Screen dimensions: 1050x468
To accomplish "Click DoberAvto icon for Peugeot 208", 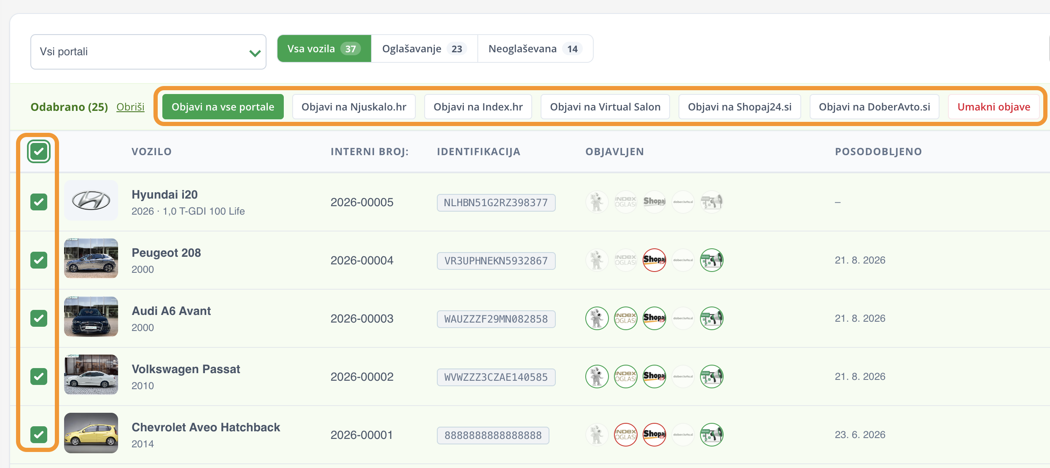I will [683, 260].
